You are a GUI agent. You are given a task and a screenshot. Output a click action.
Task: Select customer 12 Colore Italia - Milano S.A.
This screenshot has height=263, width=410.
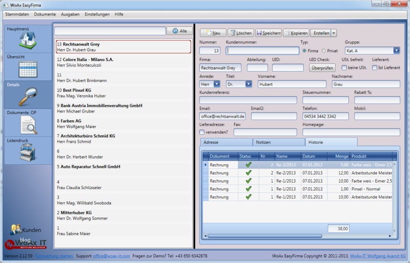pos(124,62)
